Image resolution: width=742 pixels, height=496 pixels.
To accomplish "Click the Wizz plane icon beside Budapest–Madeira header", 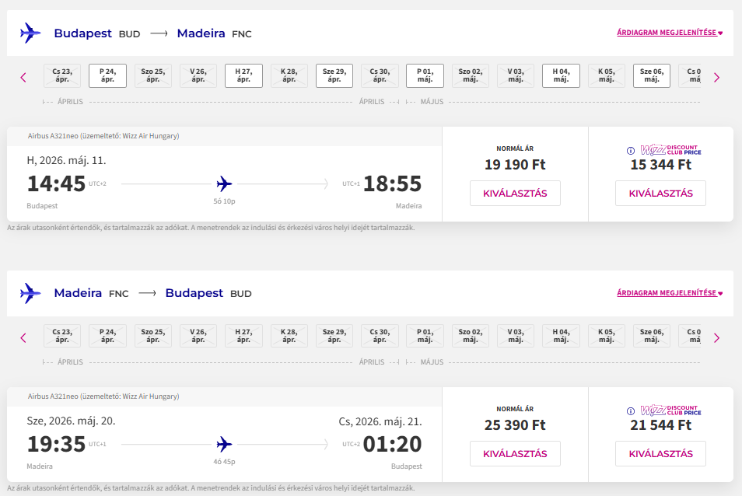I will coord(30,33).
